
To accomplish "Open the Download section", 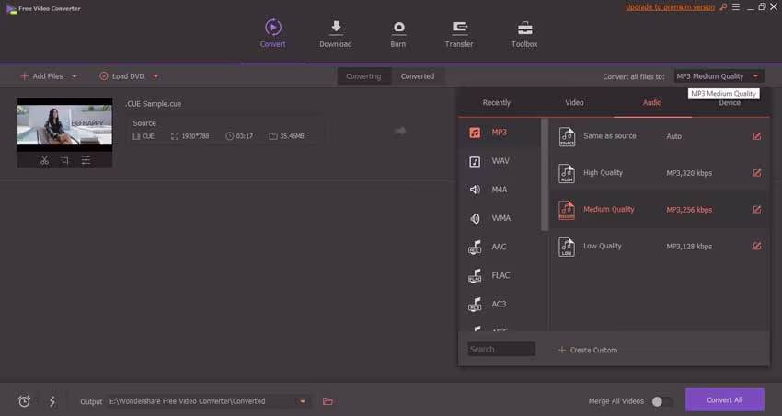I will coord(336,33).
